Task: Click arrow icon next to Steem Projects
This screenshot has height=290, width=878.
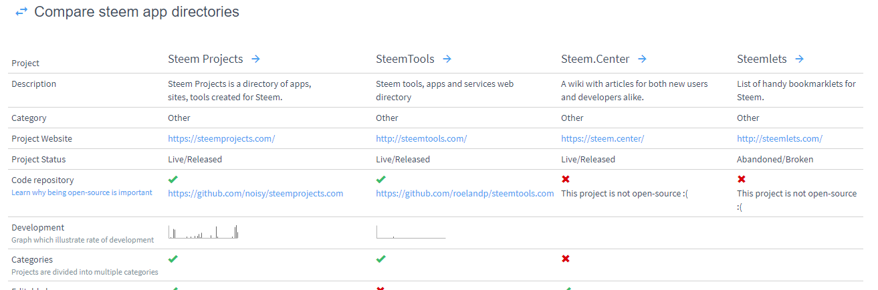Action: tap(255, 59)
